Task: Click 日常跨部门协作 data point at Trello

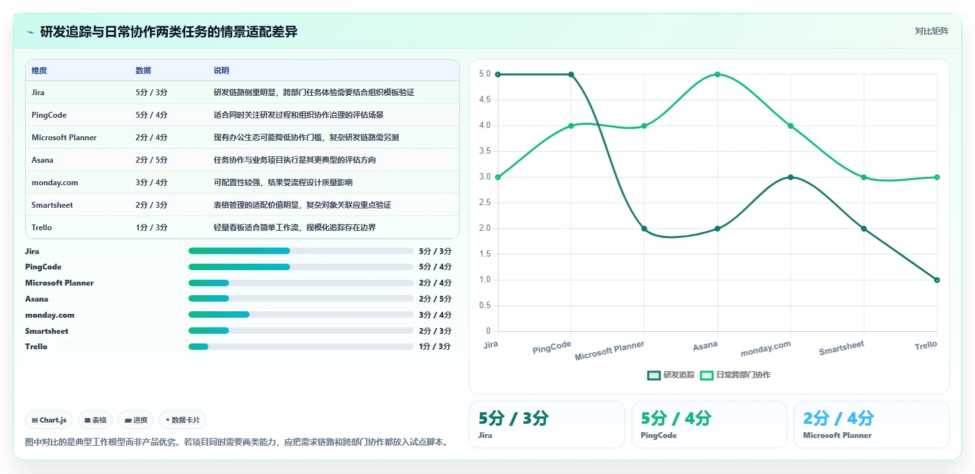Action: 937,177
